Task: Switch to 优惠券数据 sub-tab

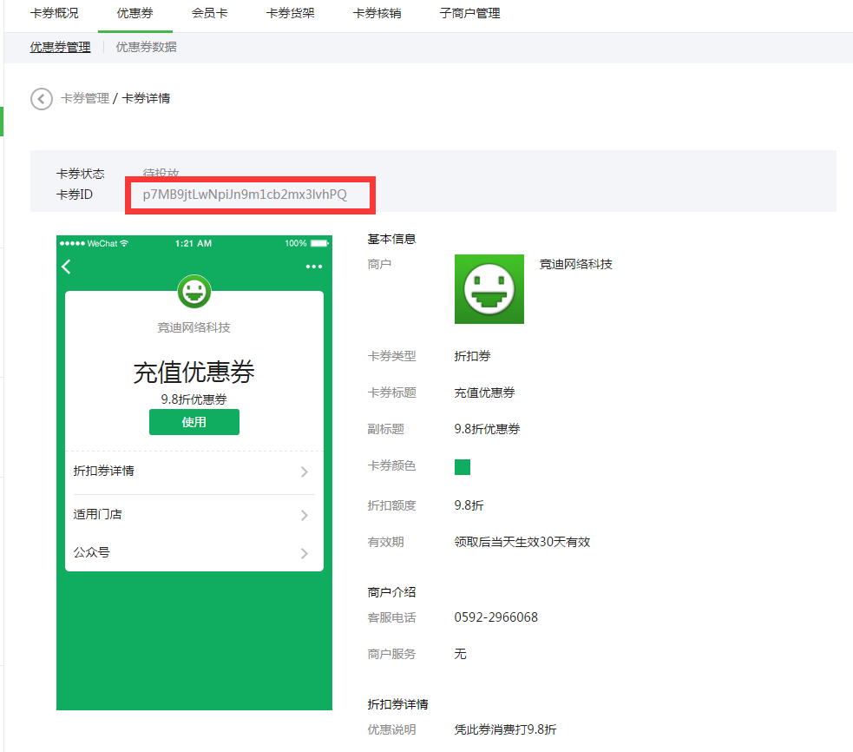Action: [146, 47]
